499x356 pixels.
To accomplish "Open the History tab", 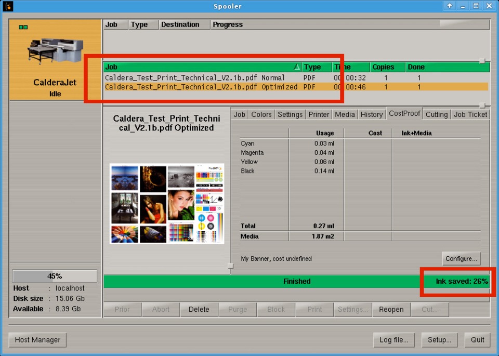I will [371, 114].
